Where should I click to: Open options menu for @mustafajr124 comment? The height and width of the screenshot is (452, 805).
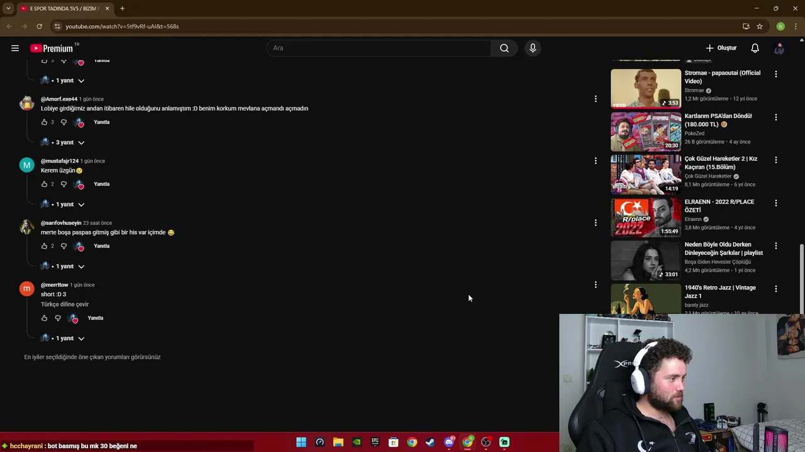pos(596,161)
